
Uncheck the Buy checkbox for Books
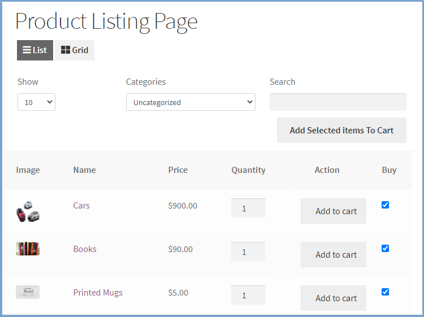385,248
